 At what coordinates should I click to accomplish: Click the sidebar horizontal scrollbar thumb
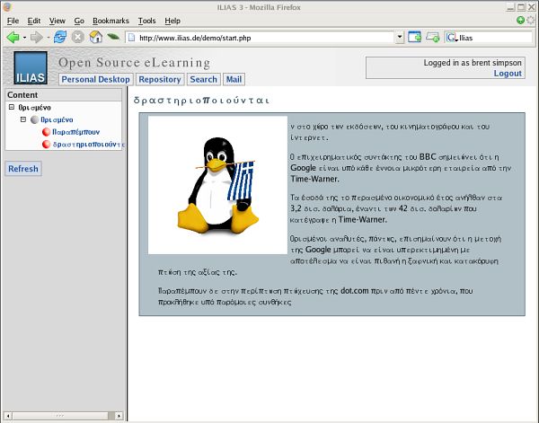click(60, 416)
